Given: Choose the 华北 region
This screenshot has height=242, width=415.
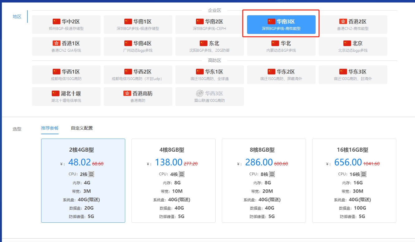Looking at the screenshot, I should click(x=281, y=46).
